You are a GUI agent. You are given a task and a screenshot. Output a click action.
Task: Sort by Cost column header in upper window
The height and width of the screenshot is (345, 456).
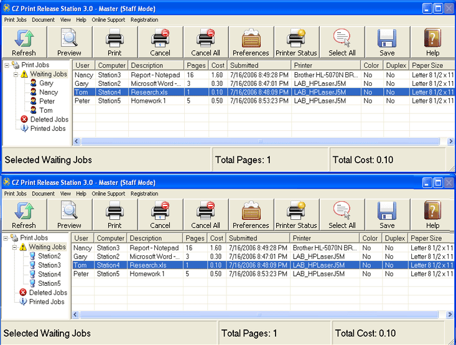tap(216, 65)
